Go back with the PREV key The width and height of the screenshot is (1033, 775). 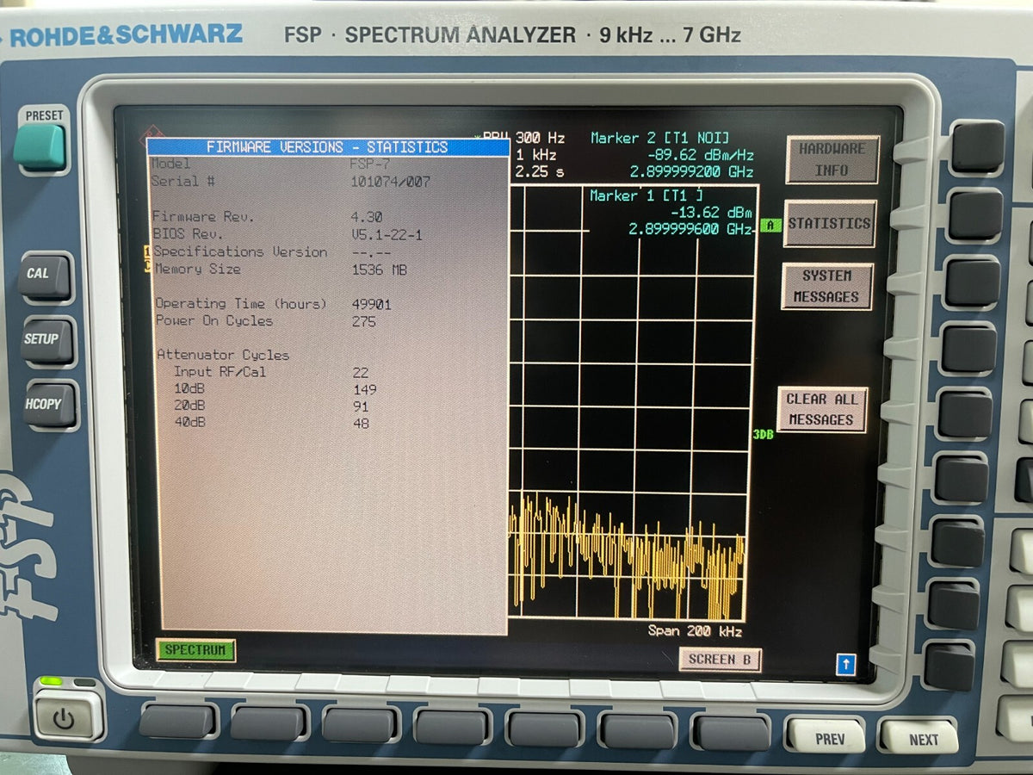827,737
